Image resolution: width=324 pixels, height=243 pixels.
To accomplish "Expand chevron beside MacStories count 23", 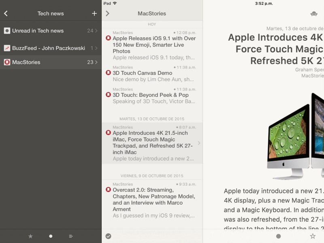I will pos(96,62).
